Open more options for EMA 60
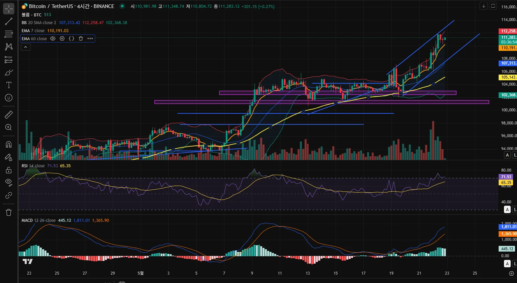517x283 pixels. click(x=90, y=38)
